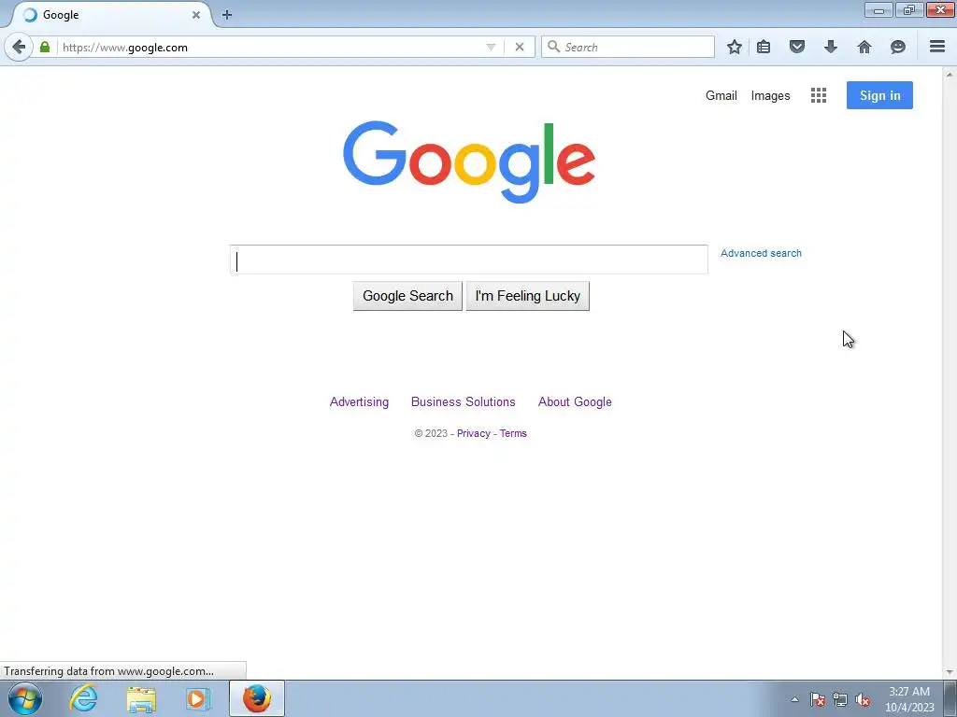This screenshot has height=717, width=957.
Task: Click the magnifier in the Search box
Action: pos(553,47)
